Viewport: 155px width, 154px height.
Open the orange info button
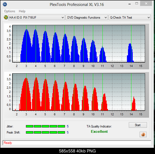143,135
